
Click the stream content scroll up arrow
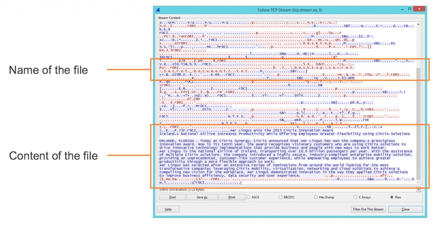418,25
